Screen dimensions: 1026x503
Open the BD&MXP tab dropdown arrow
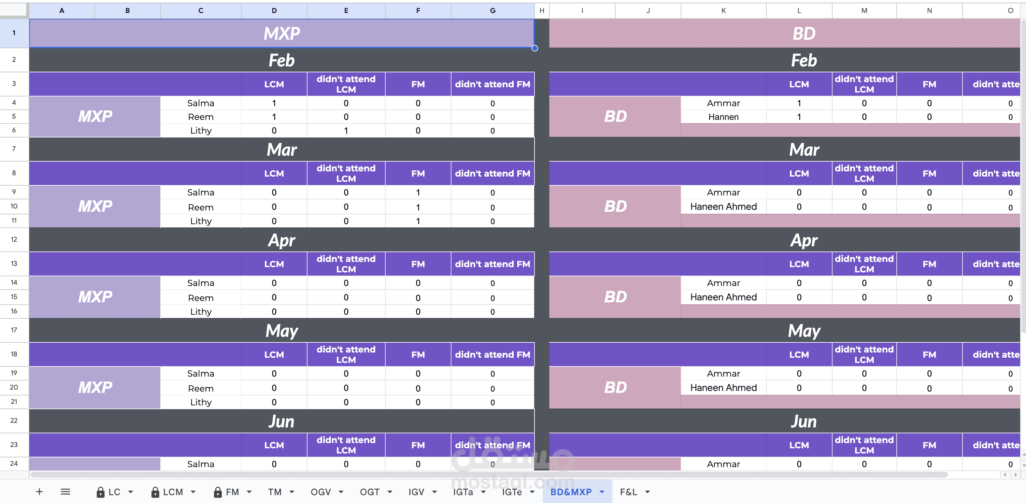tap(602, 492)
